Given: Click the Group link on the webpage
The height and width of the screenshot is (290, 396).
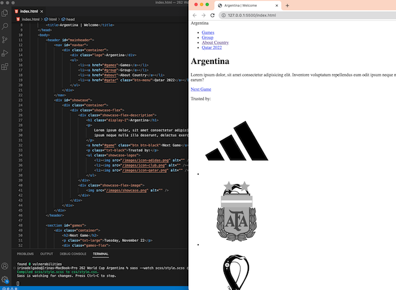Looking at the screenshot, I should pyautogui.click(x=208, y=38).
